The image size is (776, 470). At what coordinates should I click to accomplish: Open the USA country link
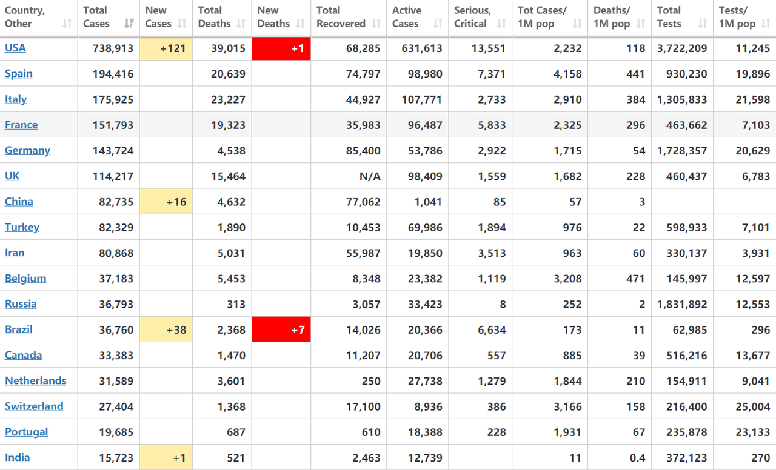click(15, 48)
